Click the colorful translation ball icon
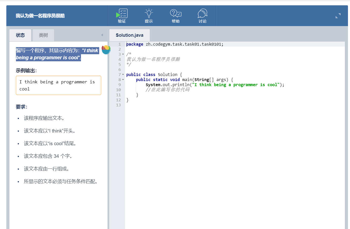This screenshot has width=350, height=229. tap(106, 50)
